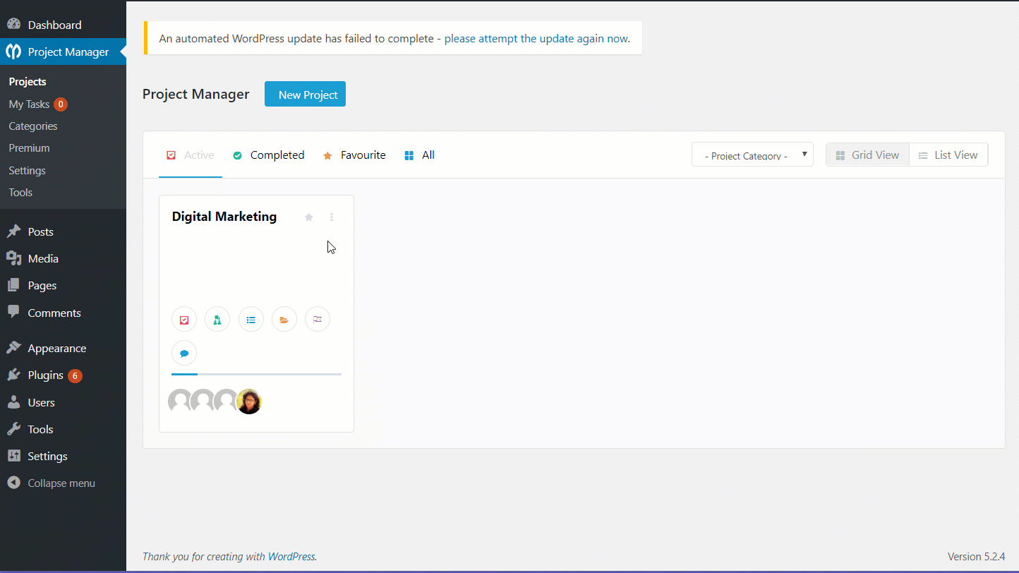Image resolution: width=1019 pixels, height=573 pixels.
Task: Click the Pages icon in sidebar
Action: 13,285
